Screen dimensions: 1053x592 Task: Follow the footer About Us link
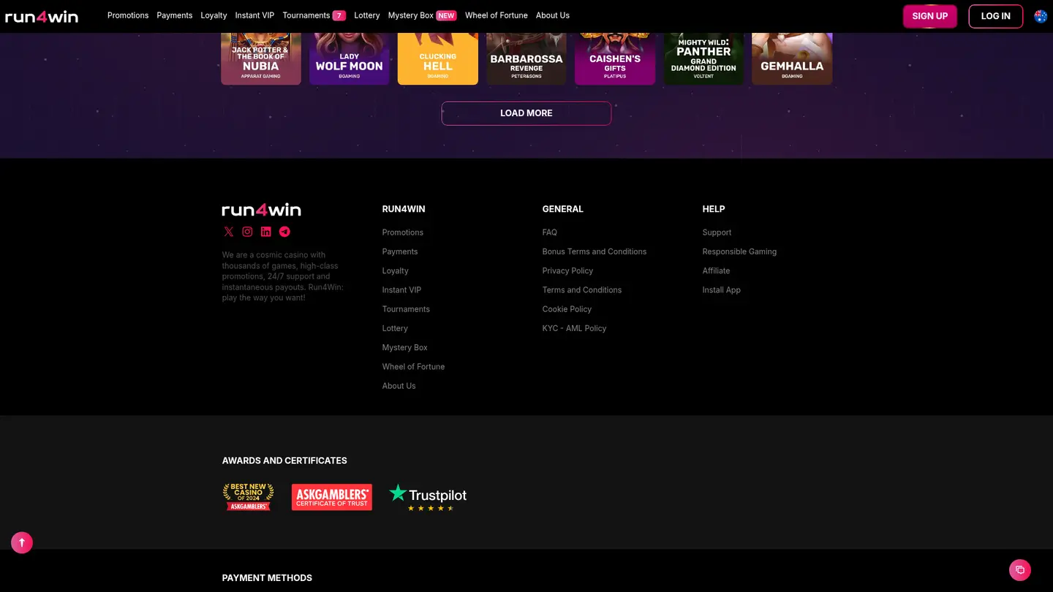tap(399, 386)
